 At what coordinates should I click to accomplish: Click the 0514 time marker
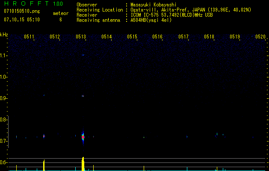click(106, 37)
